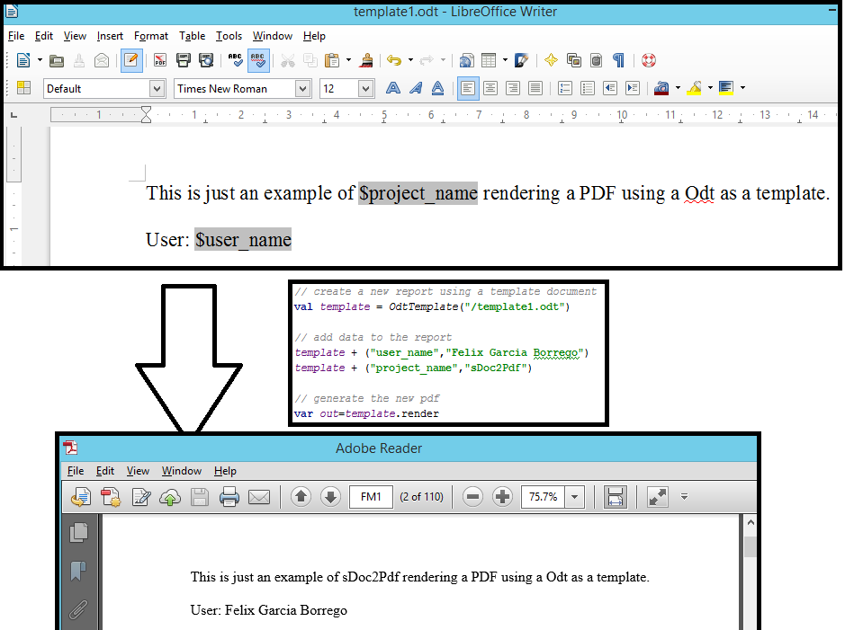845x630 pixels.
Task: Toggle Bullets list icon
Action: (x=588, y=88)
